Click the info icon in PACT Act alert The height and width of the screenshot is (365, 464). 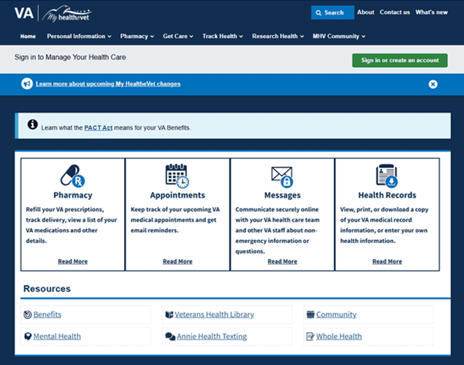point(33,124)
